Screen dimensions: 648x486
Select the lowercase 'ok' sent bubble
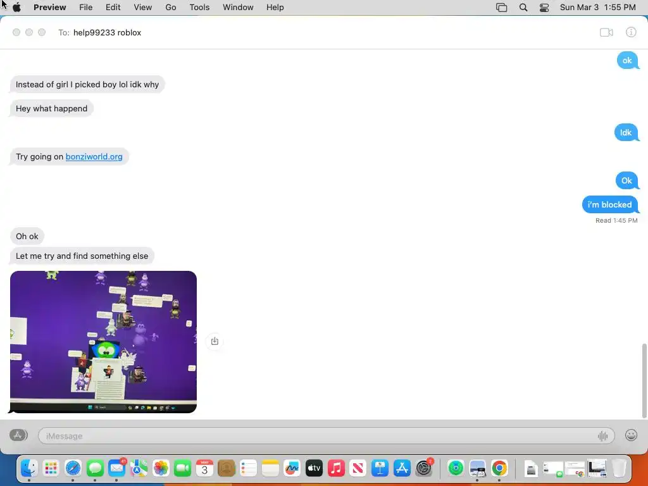(627, 60)
